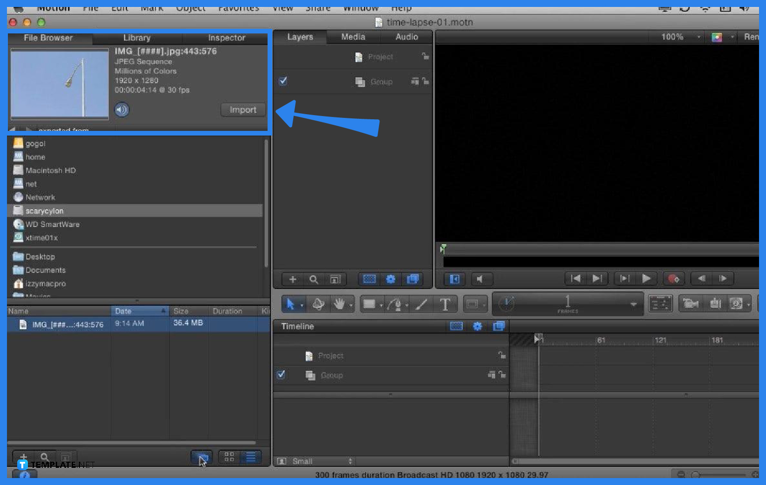Enable the Record animation button
The image size is (766, 485).
click(x=674, y=278)
